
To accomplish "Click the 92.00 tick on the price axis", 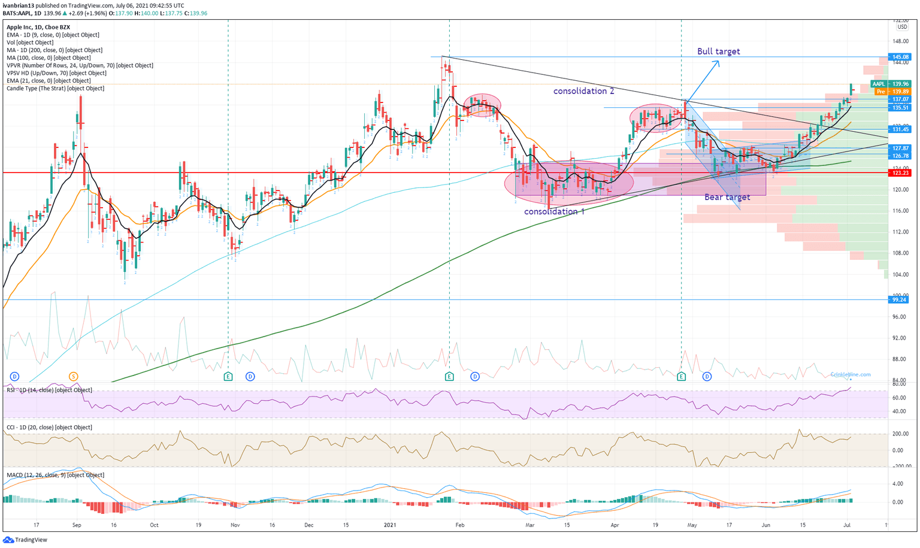I will [x=900, y=338].
